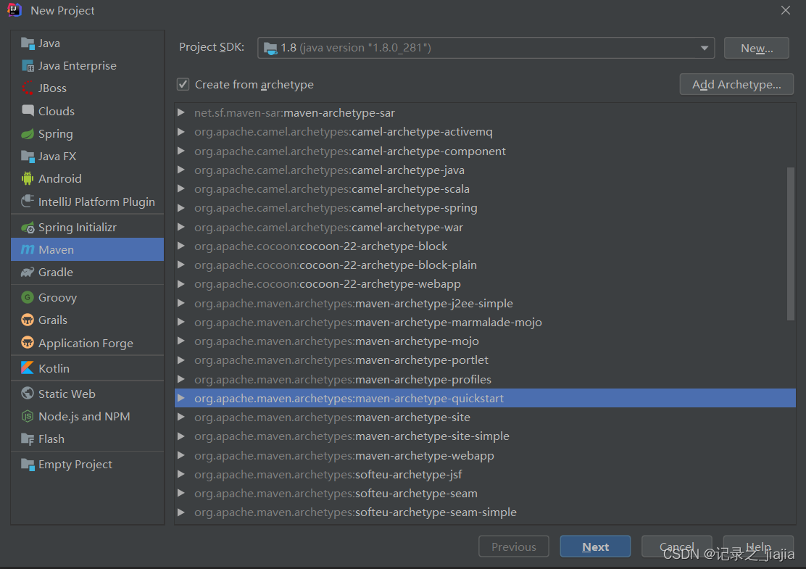This screenshot has width=806, height=569.
Task: Click the Java Enterprise icon
Action: [28, 66]
